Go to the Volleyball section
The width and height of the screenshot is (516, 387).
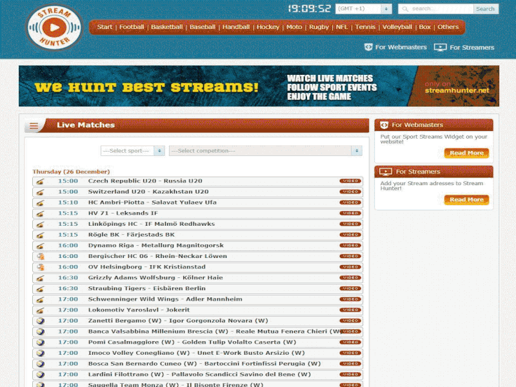(397, 27)
